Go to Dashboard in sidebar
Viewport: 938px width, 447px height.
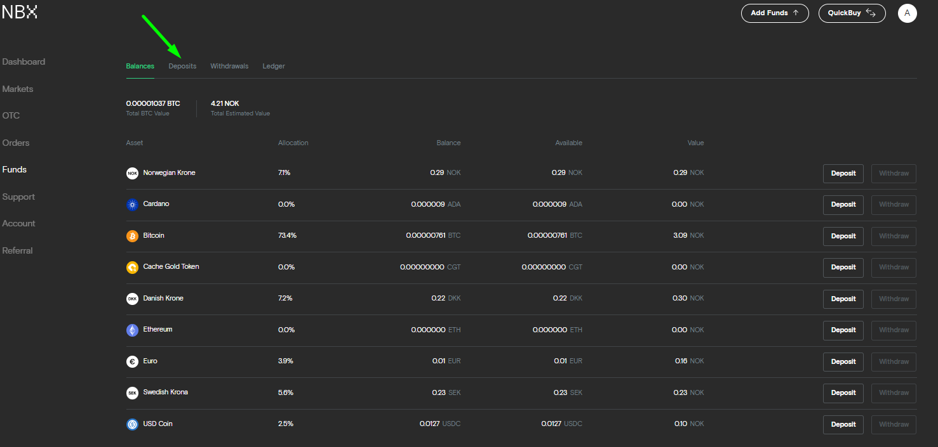tap(23, 62)
